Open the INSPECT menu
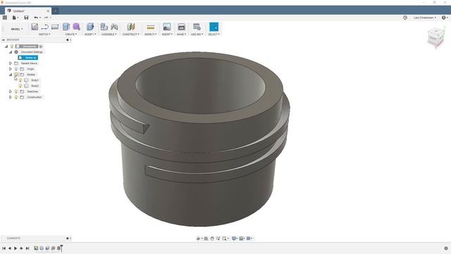 pos(150,35)
